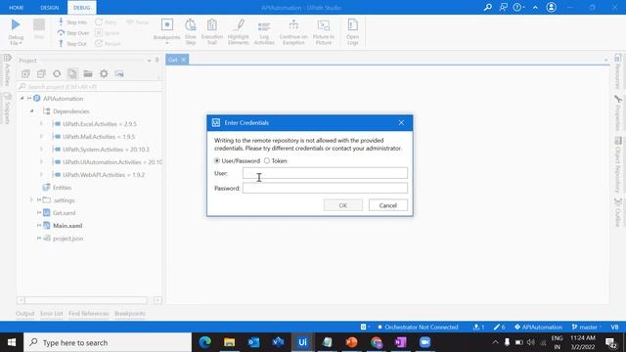Click OK in Enter Credentials dialog
This screenshot has width=626, height=352.
(343, 205)
